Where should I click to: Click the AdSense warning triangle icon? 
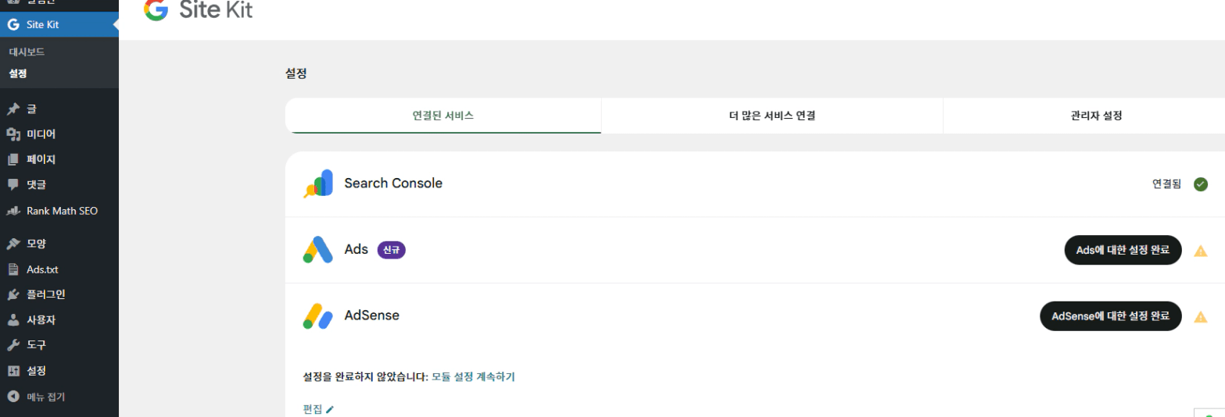point(1201,316)
